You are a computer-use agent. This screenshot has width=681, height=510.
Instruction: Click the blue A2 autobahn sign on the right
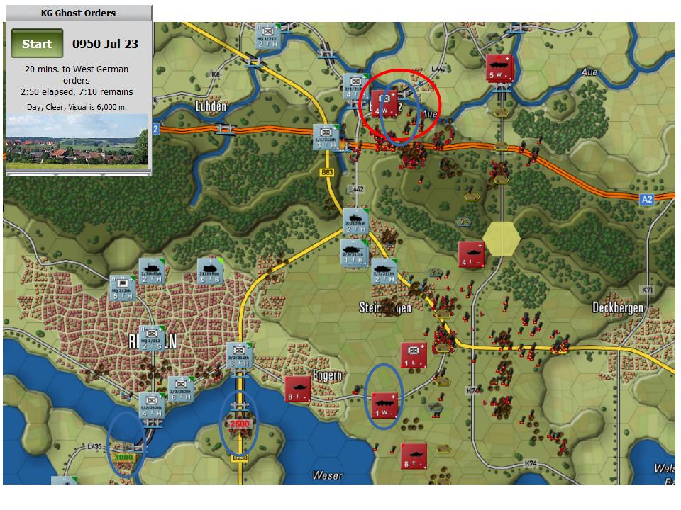(647, 199)
